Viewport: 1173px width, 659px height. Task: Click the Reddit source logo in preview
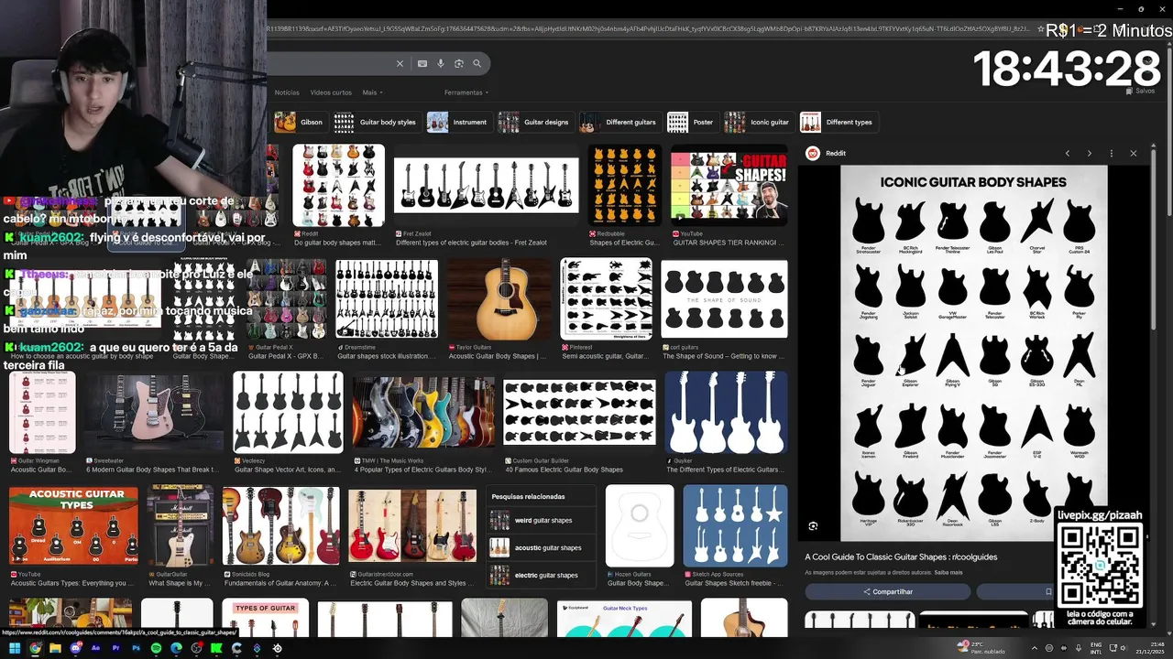click(x=812, y=153)
